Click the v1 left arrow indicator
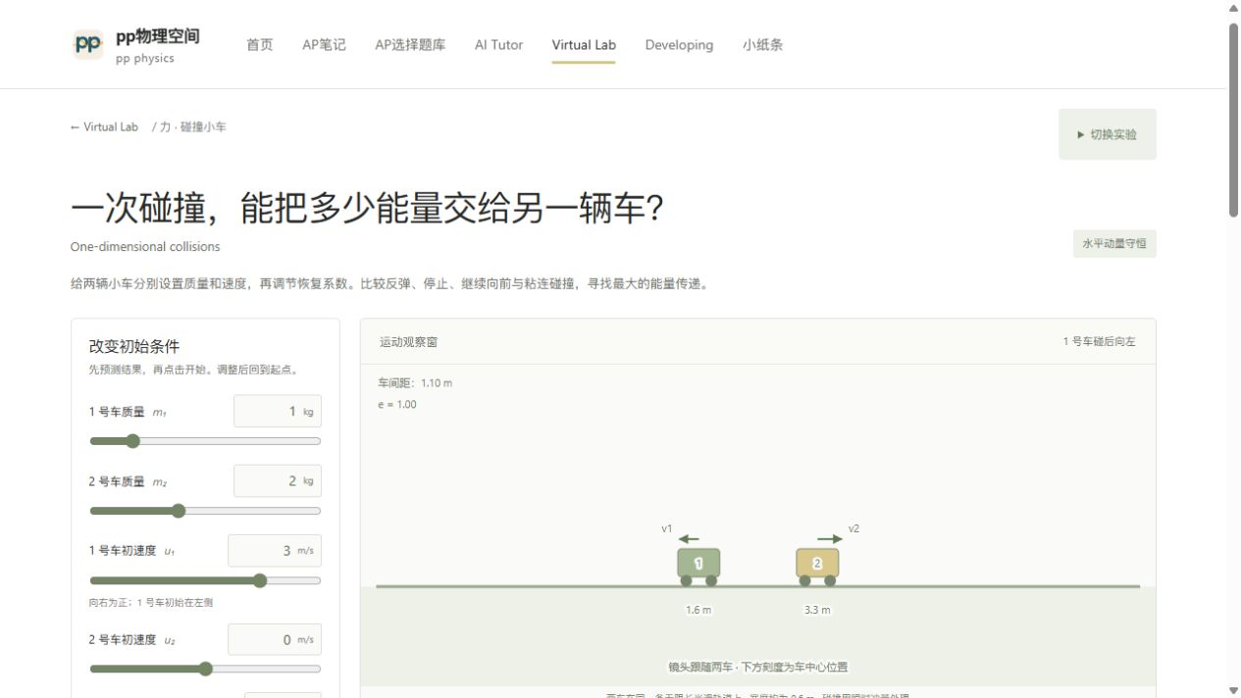Image resolution: width=1241 pixels, height=698 pixels. click(x=689, y=539)
